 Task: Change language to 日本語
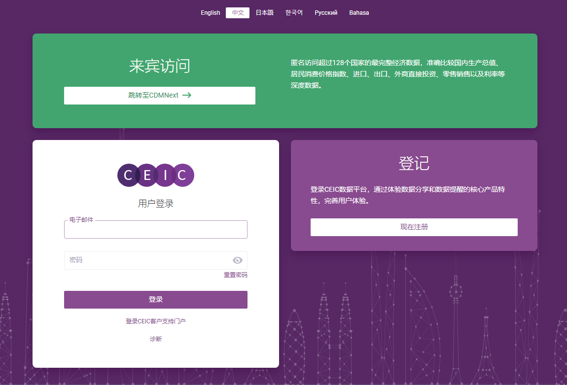click(x=264, y=13)
